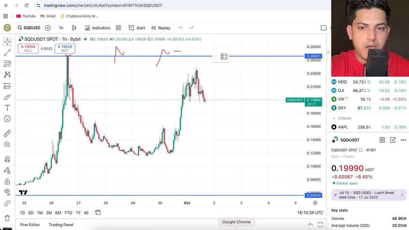Select the trend line drawing tool
Image resolution: width=409 pixels, height=230 pixels.
(x=7, y=53)
